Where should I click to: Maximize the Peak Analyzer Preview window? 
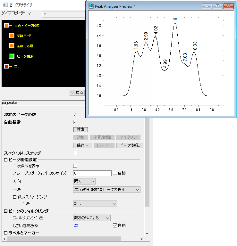(217, 6)
